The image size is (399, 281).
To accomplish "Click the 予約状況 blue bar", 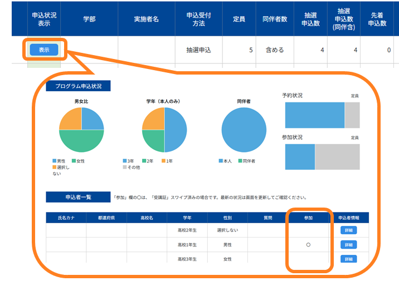I will (x=315, y=115).
